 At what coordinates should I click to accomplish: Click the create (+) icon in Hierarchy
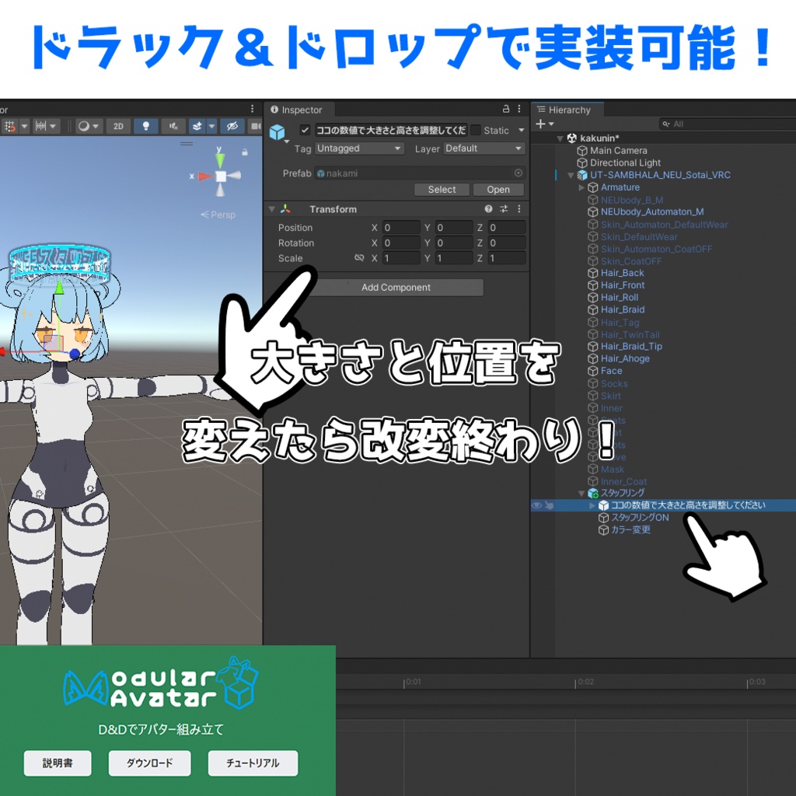tap(540, 124)
